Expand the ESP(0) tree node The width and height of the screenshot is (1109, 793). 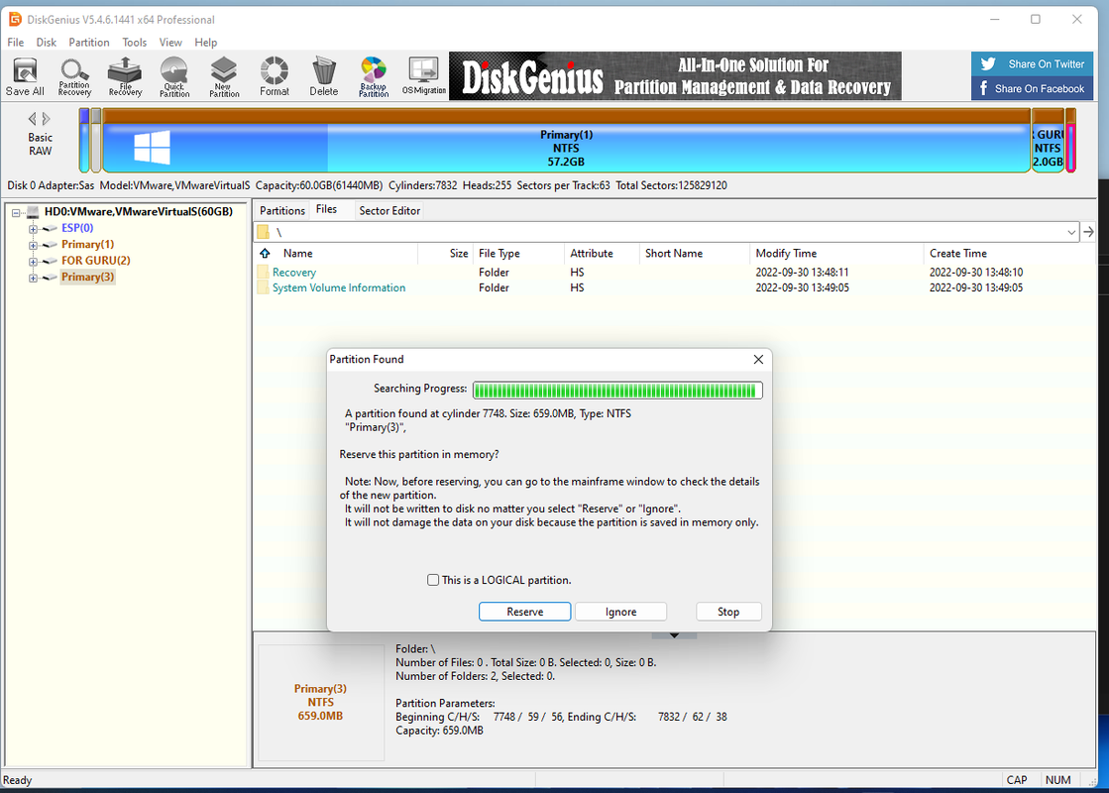pos(33,229)
